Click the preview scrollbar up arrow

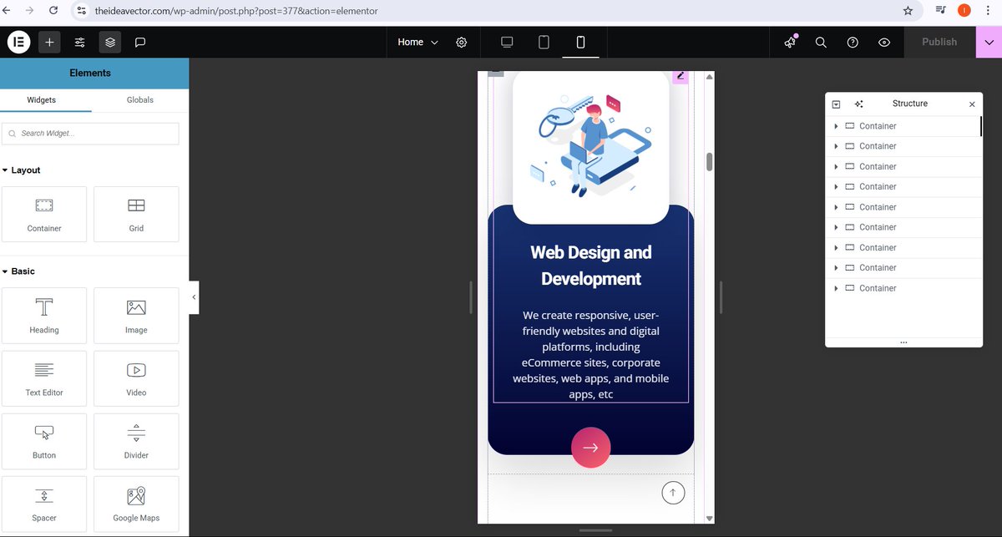click(x=710, y=77)
